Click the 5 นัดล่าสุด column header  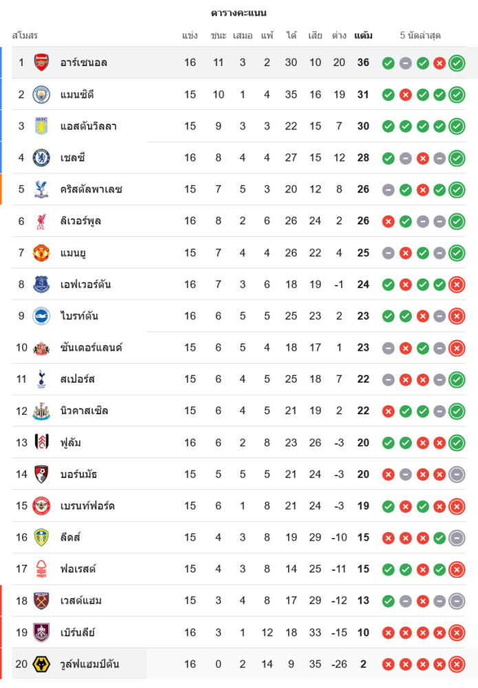tap(420, 35)
